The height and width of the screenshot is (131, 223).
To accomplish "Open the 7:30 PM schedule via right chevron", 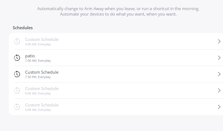I will pos(219,74).
